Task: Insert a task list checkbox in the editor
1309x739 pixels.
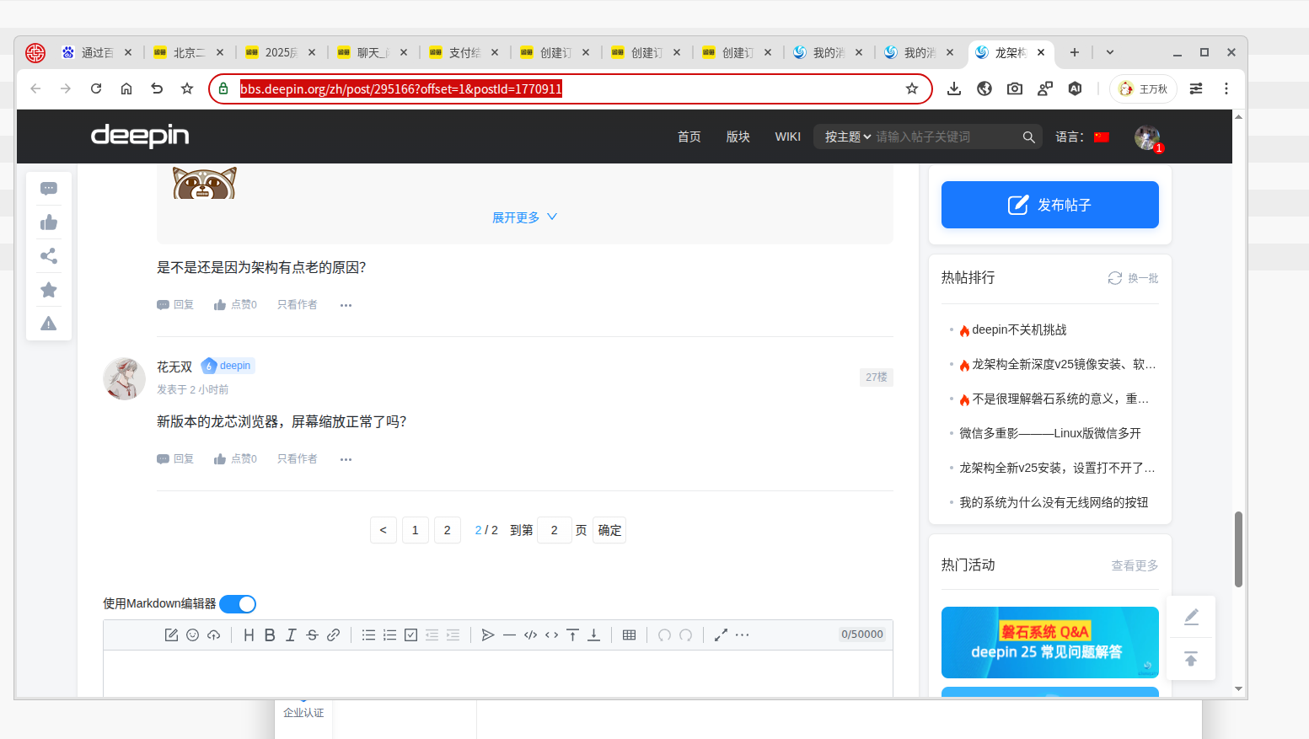Action: [x=410, y=635]
